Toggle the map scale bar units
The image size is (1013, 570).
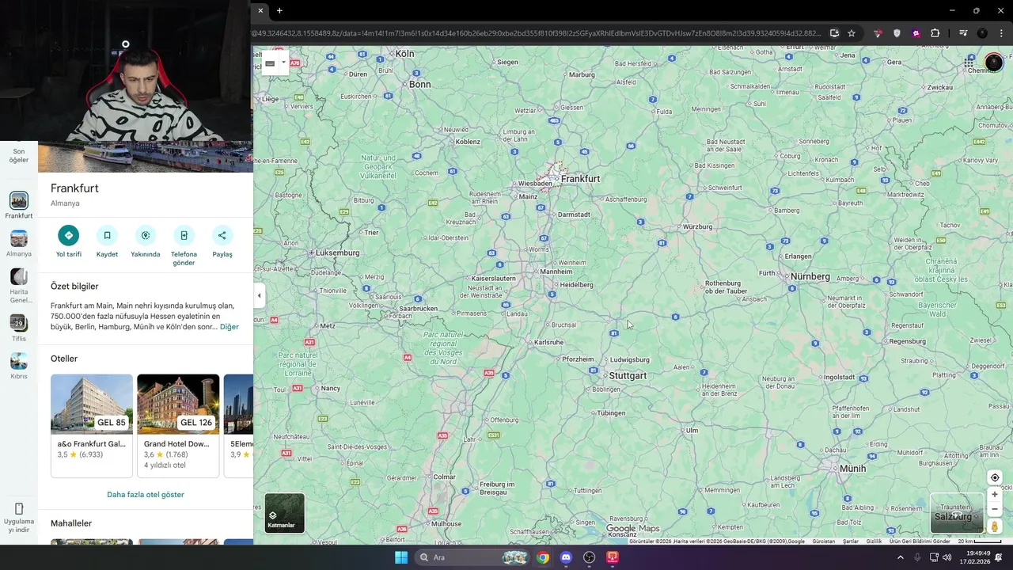pos(978,541)
